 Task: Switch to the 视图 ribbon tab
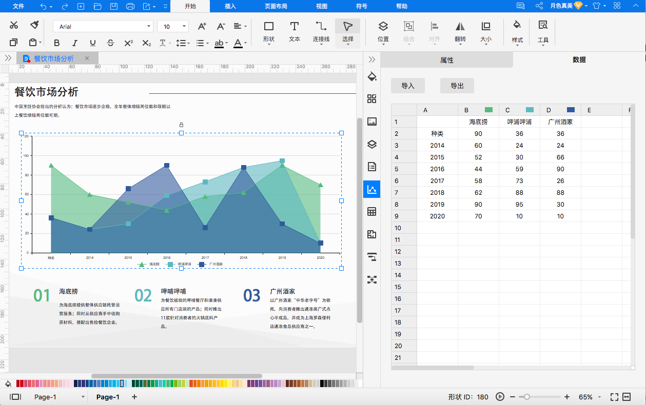tap(322, 6)
